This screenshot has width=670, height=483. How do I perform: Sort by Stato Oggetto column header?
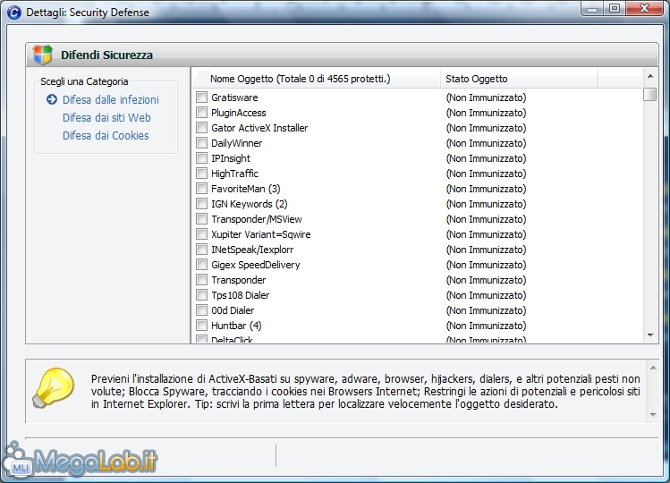[x=519, y=79]
